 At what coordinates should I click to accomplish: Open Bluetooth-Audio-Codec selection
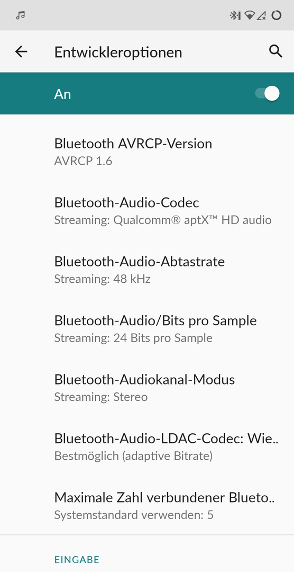[x=147, y=210]
